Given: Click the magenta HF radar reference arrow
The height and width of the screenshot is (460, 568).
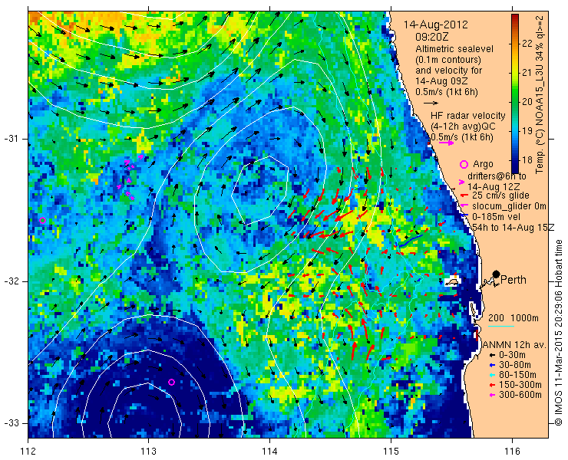Looking at the screenshot, I should point(446,143).
